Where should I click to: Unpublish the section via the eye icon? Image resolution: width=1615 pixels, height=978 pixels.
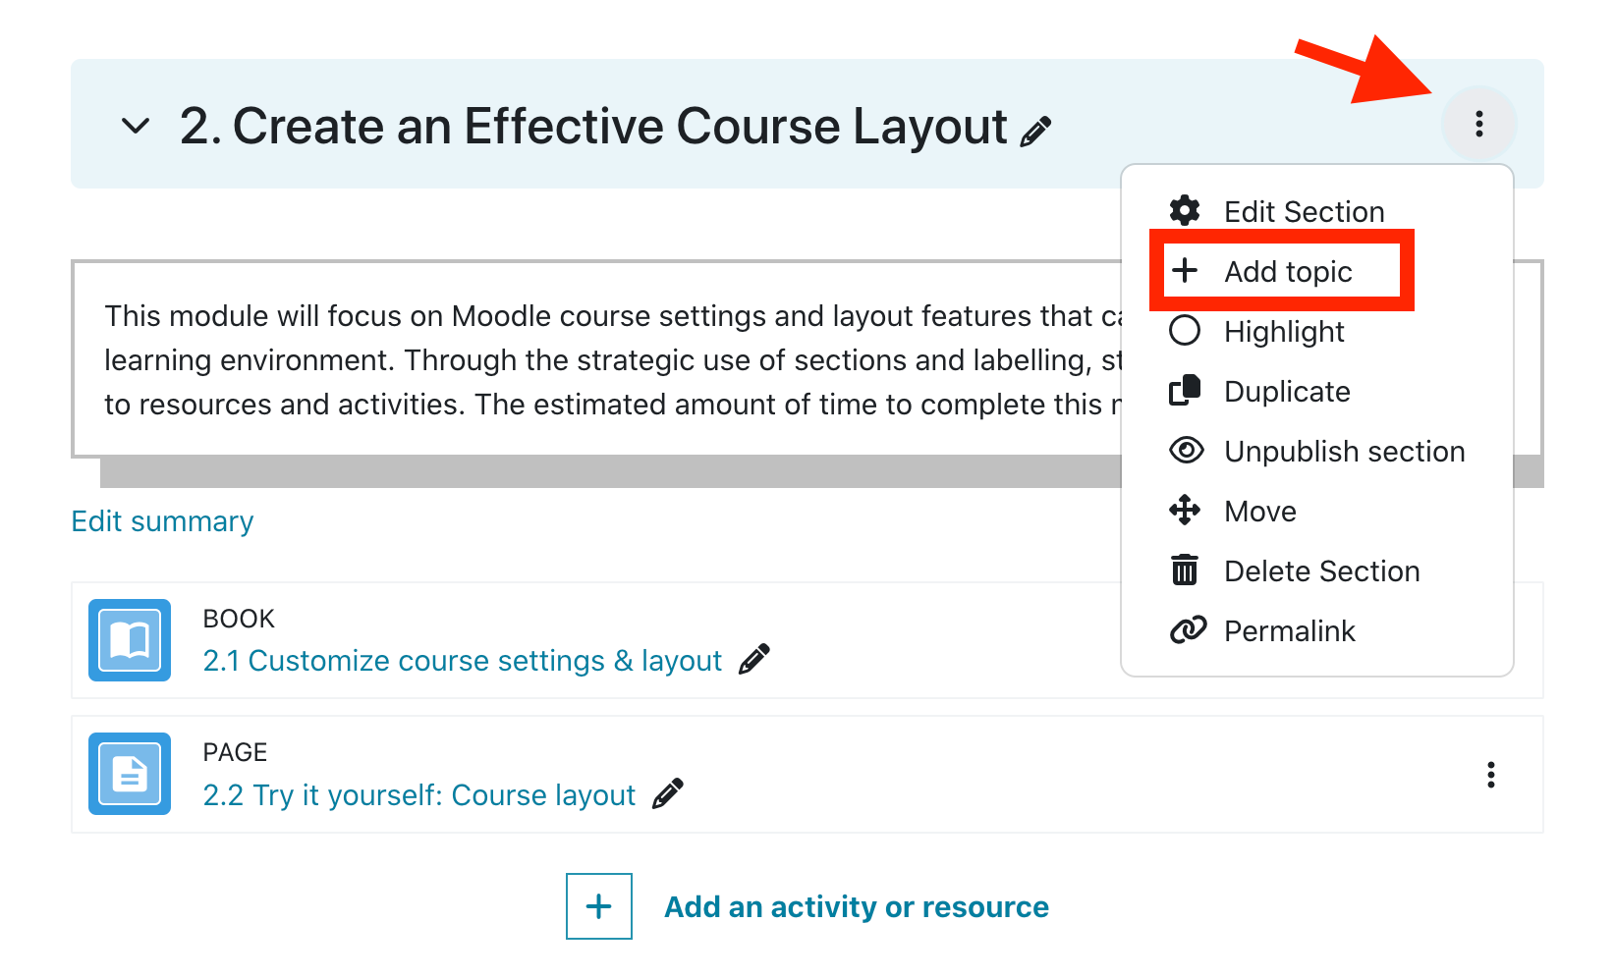coord(1187,451)
